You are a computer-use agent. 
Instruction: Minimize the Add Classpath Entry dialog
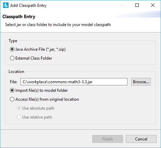(x=122, y=5)
